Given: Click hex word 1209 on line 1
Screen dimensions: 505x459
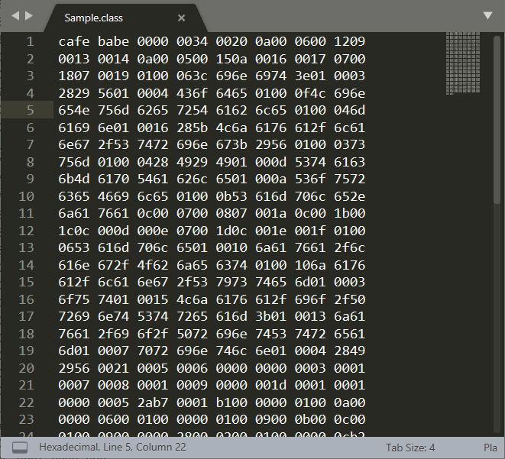Looking at the screenshot, I should [x=349, y=41].
